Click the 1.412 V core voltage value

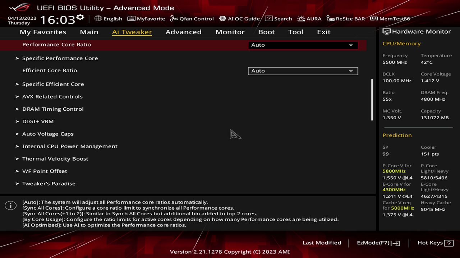(430, 81)
